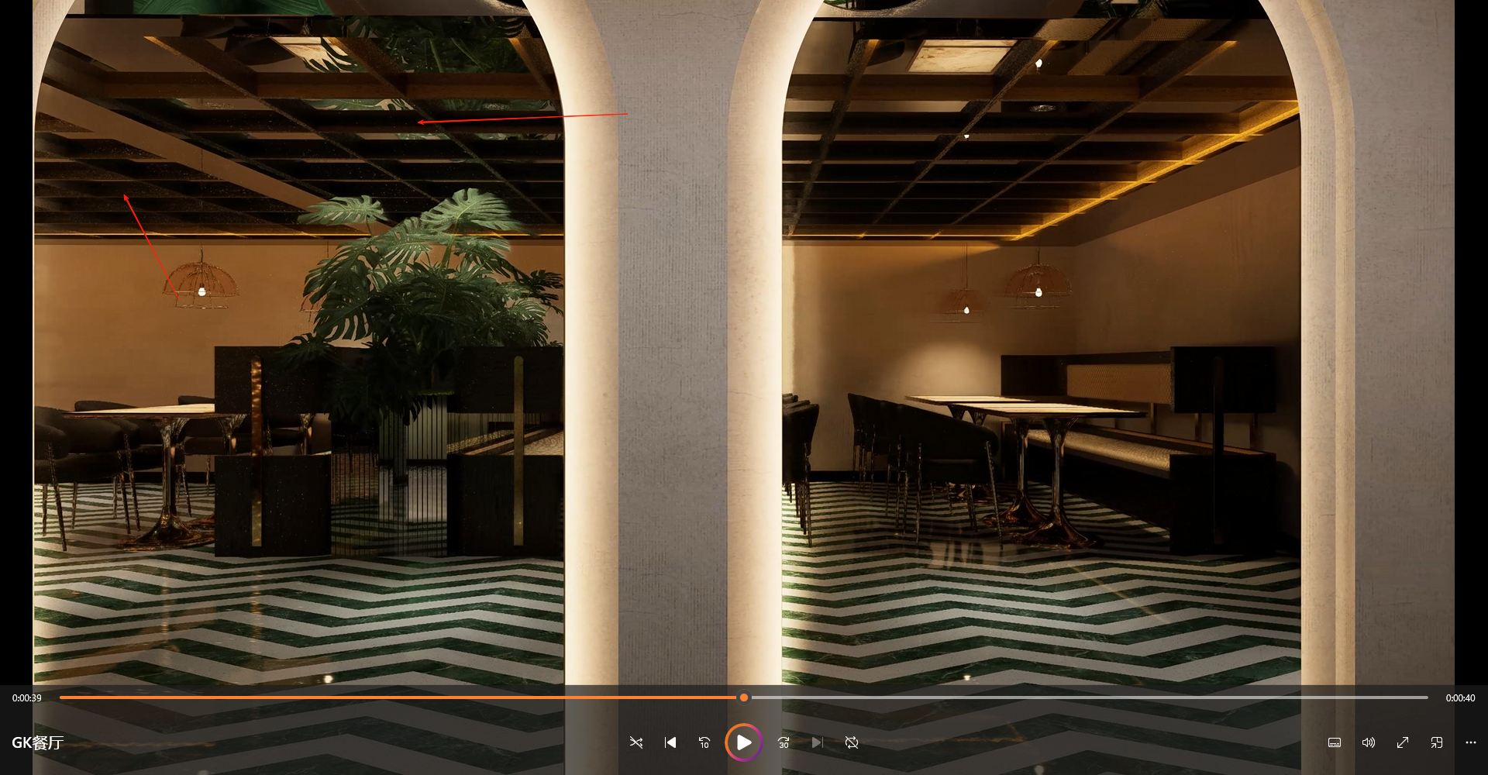Skip forward 30 seconds

[784, 742]
